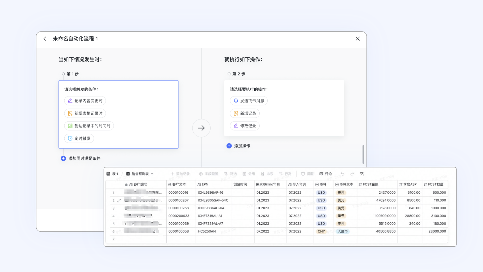Click the 第 1 步 step marker circle
This screenshot has height=272, width=483.
(x=63, y=74)
